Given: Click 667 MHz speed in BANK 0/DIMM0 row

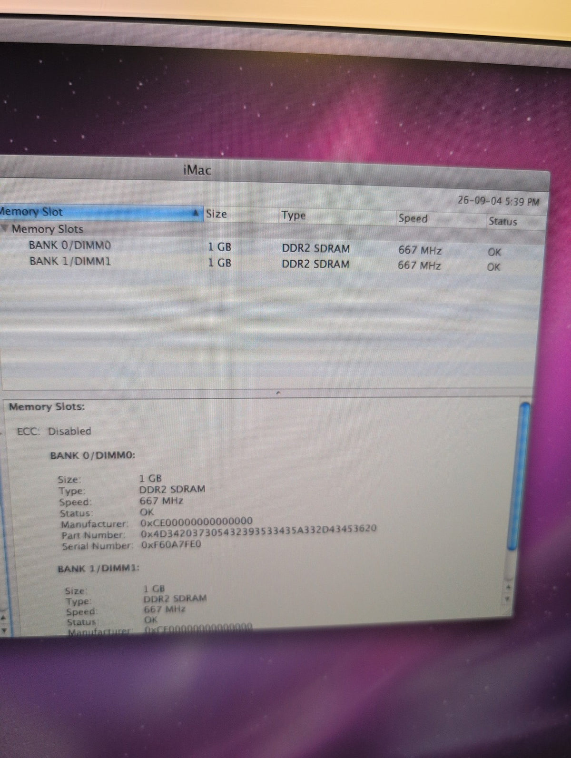Looking at the screenshot, I should pyautogui.click(x=420, y=250).
